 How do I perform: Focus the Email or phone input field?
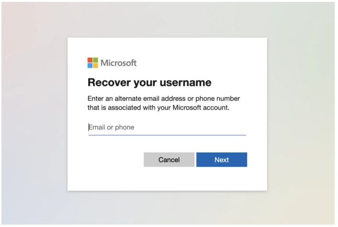pyautogui.click(x=167, y=128)
